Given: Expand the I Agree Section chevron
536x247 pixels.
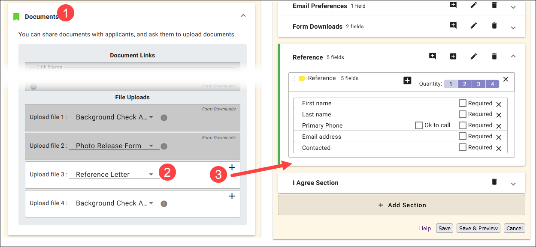Looking at the screenshot, I should coord(513,184).
